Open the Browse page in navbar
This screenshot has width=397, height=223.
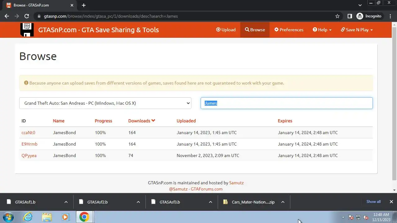coord(255,30)
